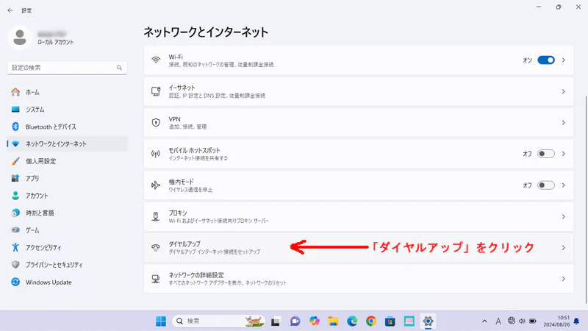Select Bluetooth とデバイス in sidebar
Viewport: 588px width, 331px height.
pos(68,127)
